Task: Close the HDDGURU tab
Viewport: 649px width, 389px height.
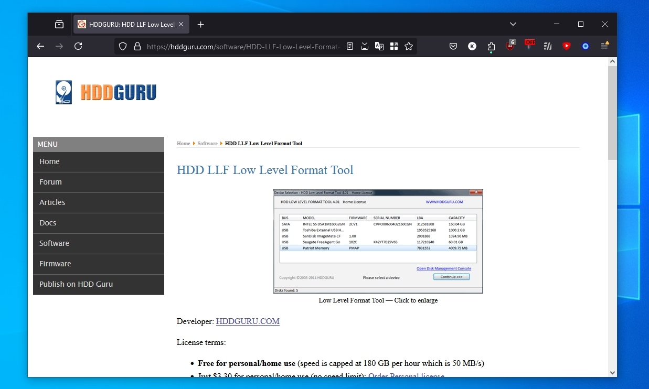Action: tap(182, 24)
